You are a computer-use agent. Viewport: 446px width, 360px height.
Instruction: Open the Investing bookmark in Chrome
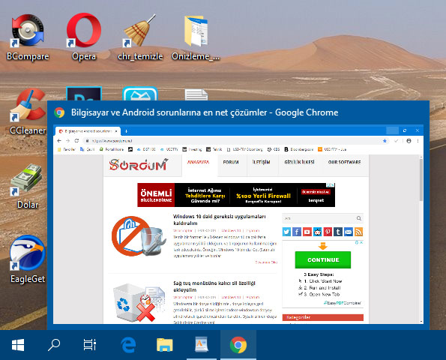[x=193, y=149]
